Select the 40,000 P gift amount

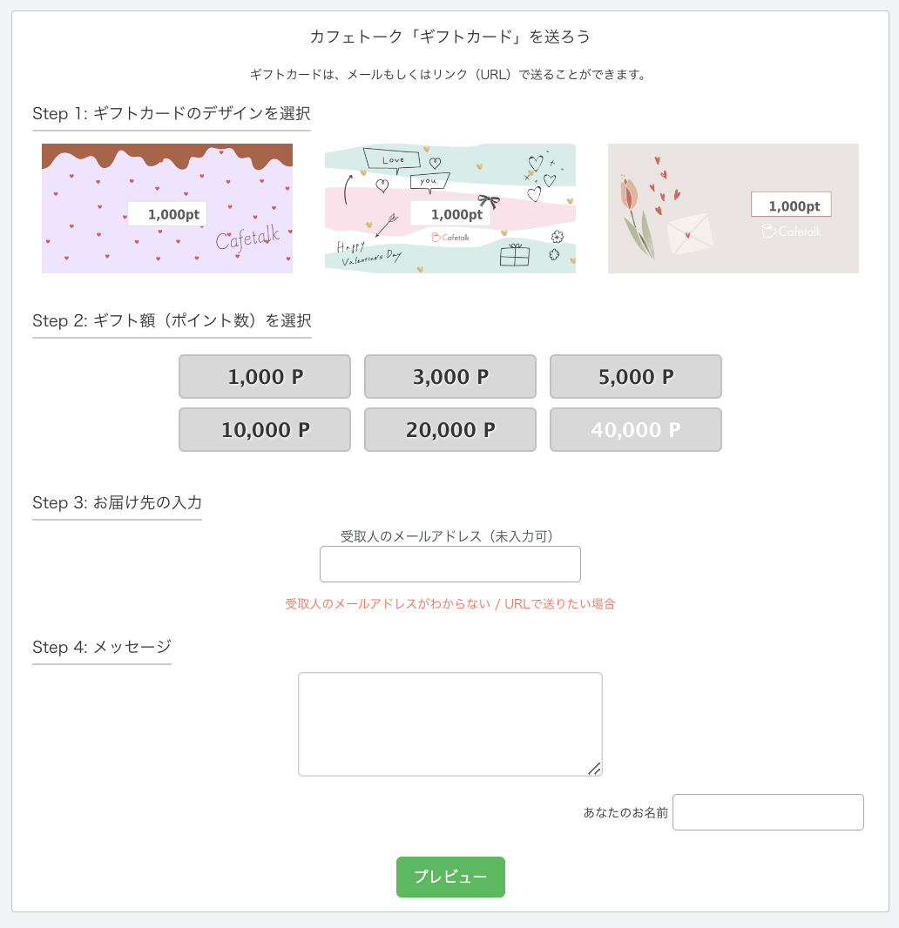[636, 430]
